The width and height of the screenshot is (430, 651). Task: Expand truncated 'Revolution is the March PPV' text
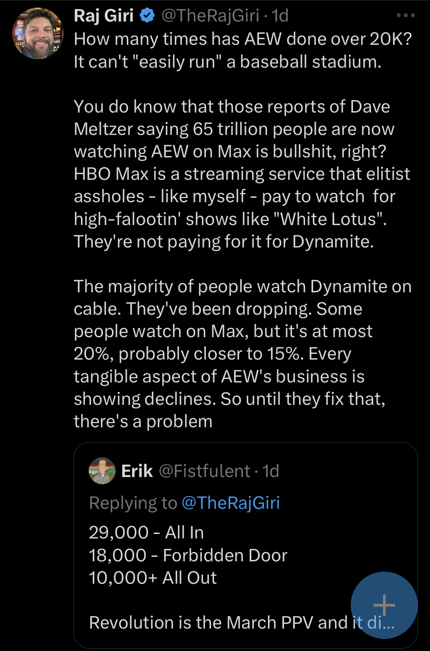click(219, 623)
